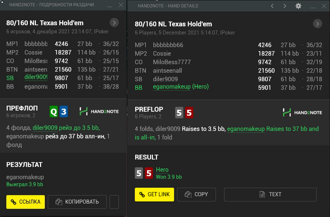Open diler9009 link in the Russian preflop text
Screen dimensions: 330x217
(x=45, y=128)
